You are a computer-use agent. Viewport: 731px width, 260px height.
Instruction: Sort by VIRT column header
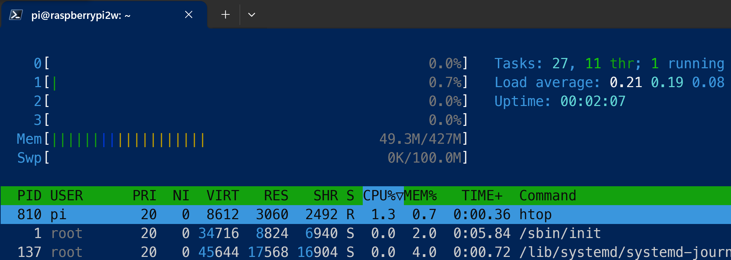point(223,196)
